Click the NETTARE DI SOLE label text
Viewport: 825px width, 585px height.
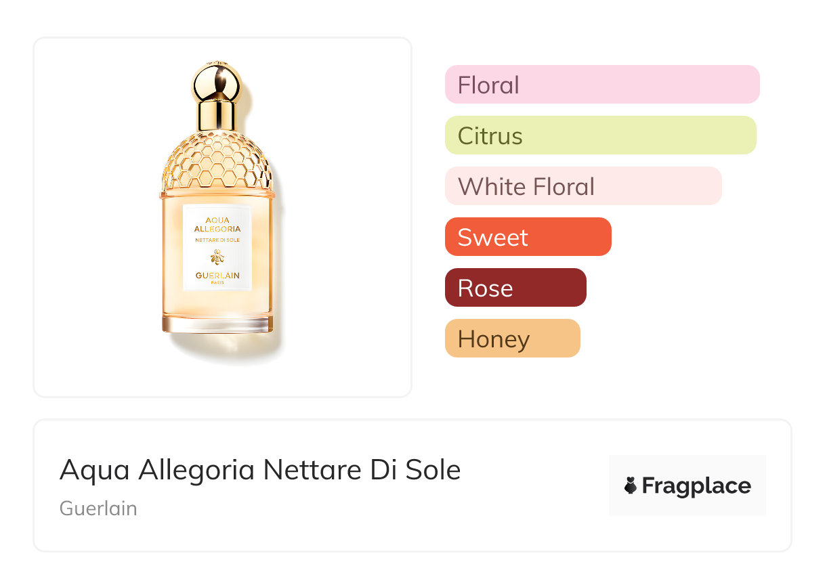point(217,240)
